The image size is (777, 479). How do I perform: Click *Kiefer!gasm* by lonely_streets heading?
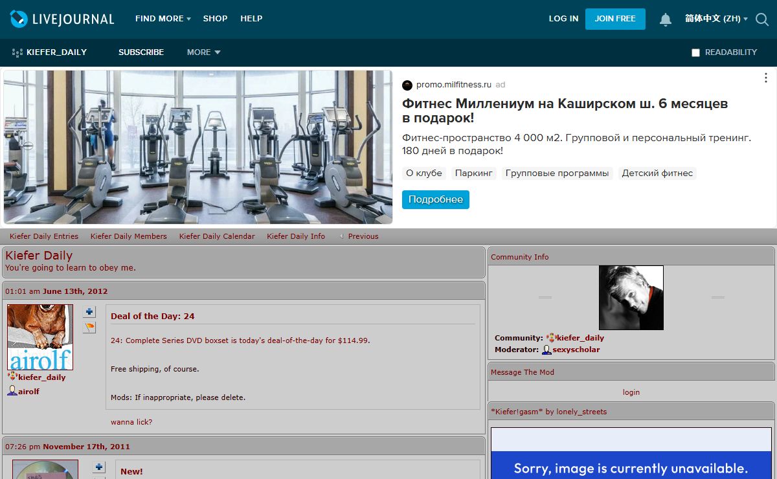[x=549, y=412]
